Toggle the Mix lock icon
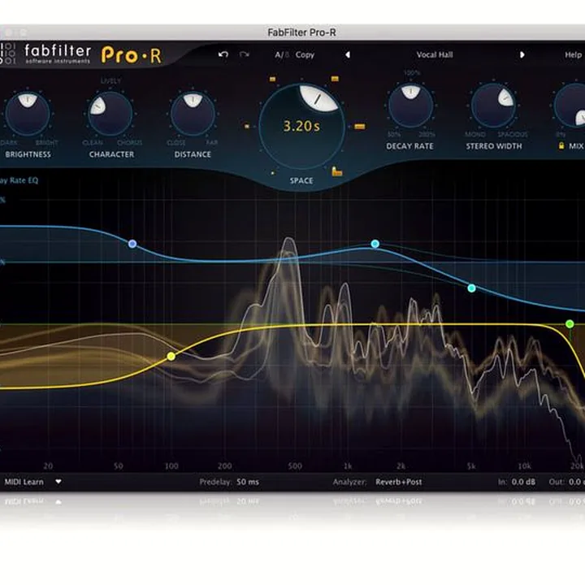 [x=561, y=146]
